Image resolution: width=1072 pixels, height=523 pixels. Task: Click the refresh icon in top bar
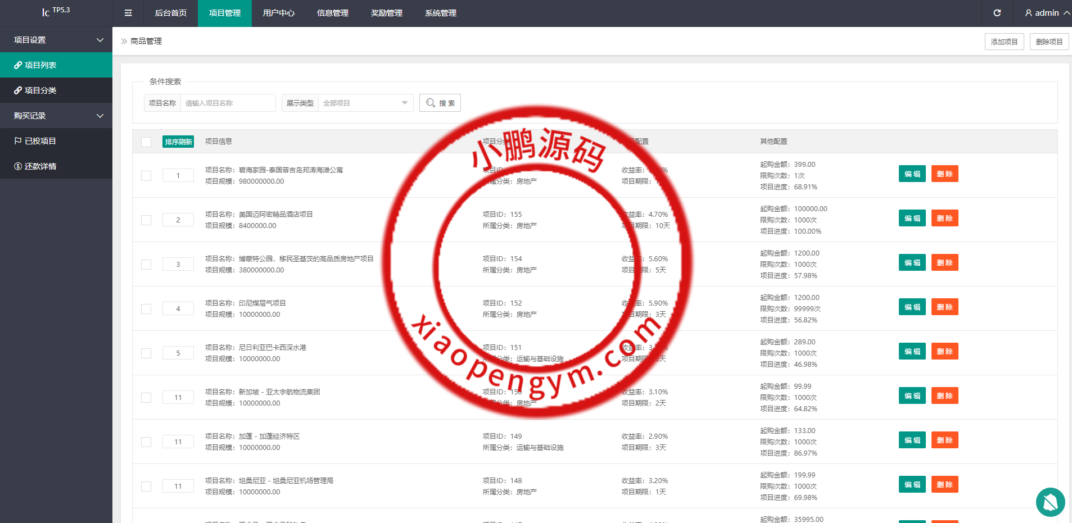[997, 13]
